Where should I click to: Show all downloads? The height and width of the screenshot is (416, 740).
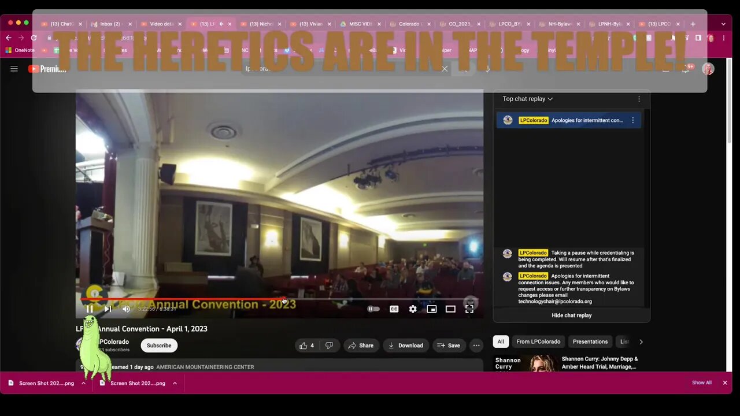702,382
